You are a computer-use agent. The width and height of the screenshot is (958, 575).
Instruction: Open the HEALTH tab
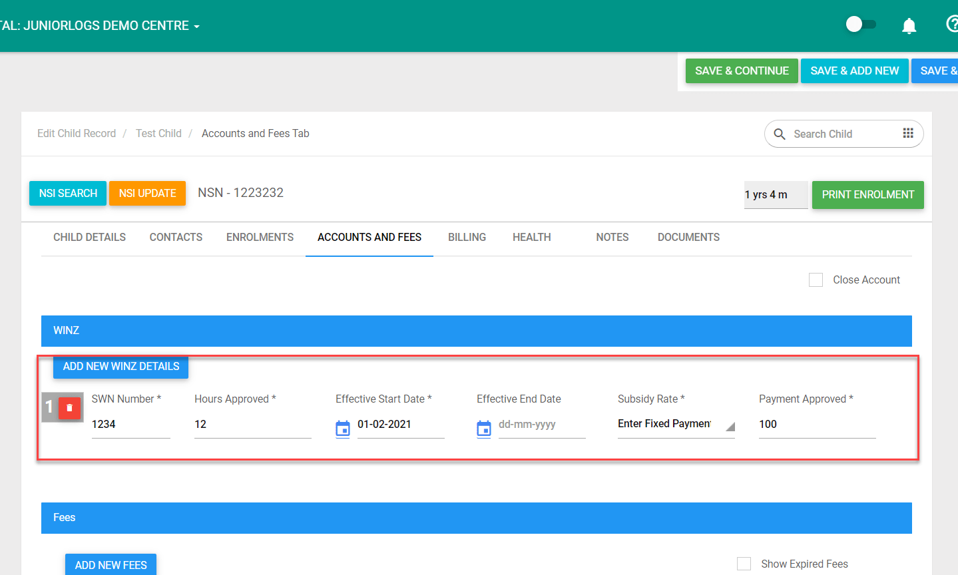click(x=531, y=237)
